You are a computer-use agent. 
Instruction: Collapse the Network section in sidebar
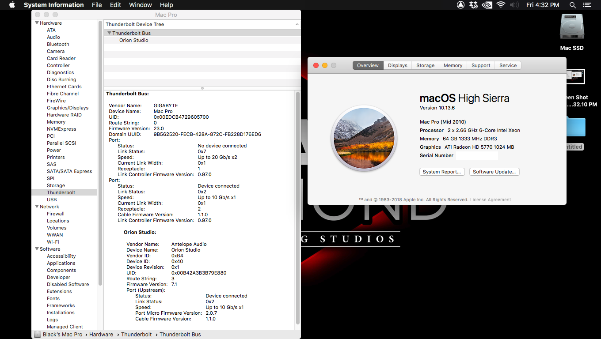tap(37, 207)
